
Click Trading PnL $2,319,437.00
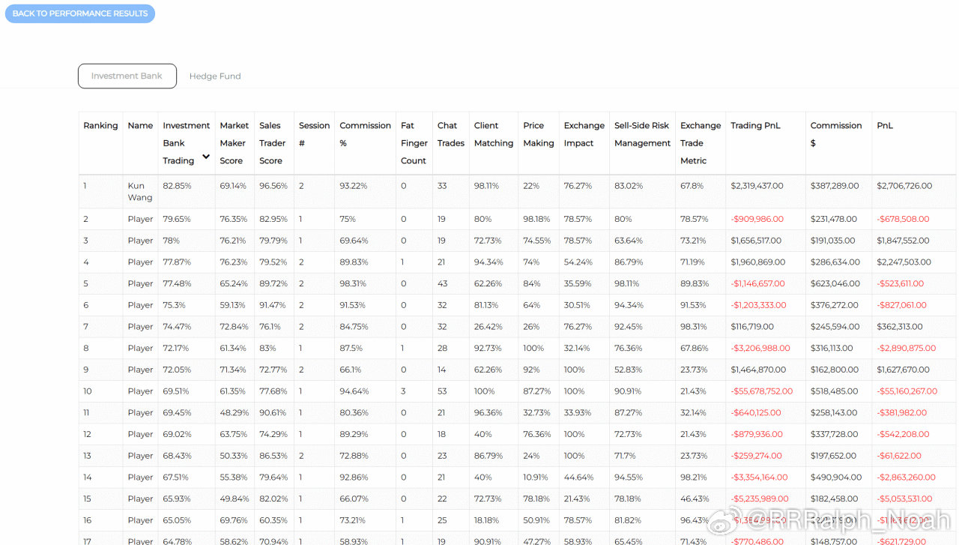click(x=757, y=186)
